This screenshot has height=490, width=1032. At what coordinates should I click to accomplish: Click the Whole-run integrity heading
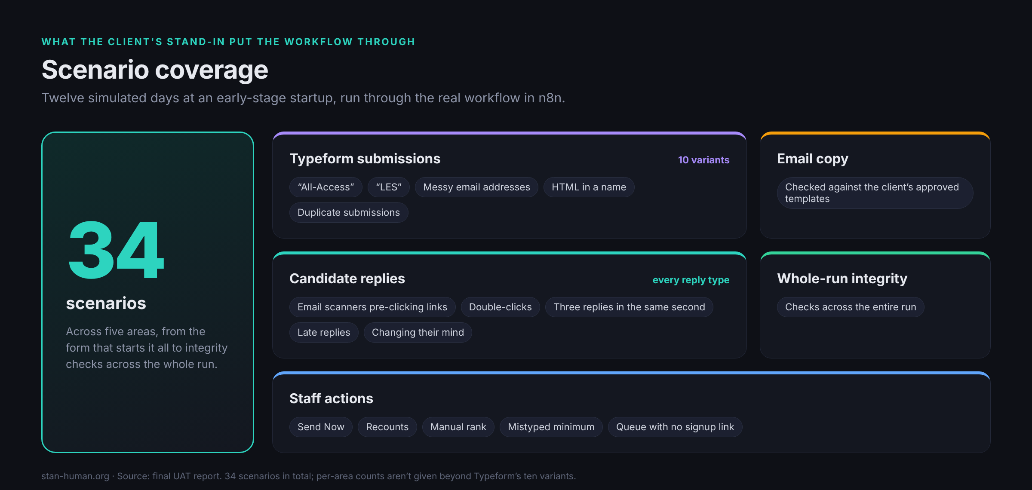(842, 279)
